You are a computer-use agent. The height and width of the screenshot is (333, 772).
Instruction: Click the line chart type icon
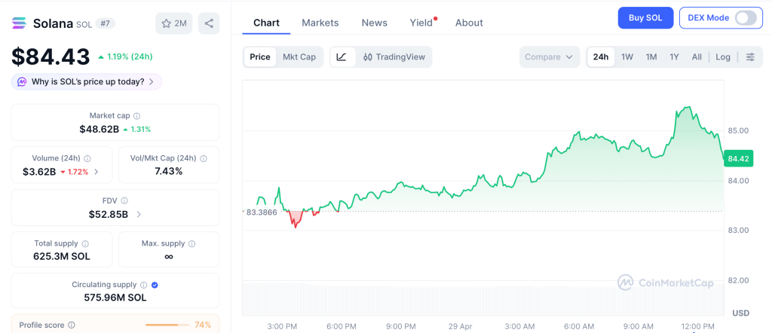[x=342, y=57]
